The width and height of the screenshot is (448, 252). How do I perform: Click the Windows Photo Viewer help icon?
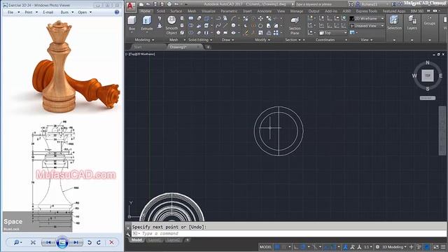pyautogui.click(x=117, y=13)
